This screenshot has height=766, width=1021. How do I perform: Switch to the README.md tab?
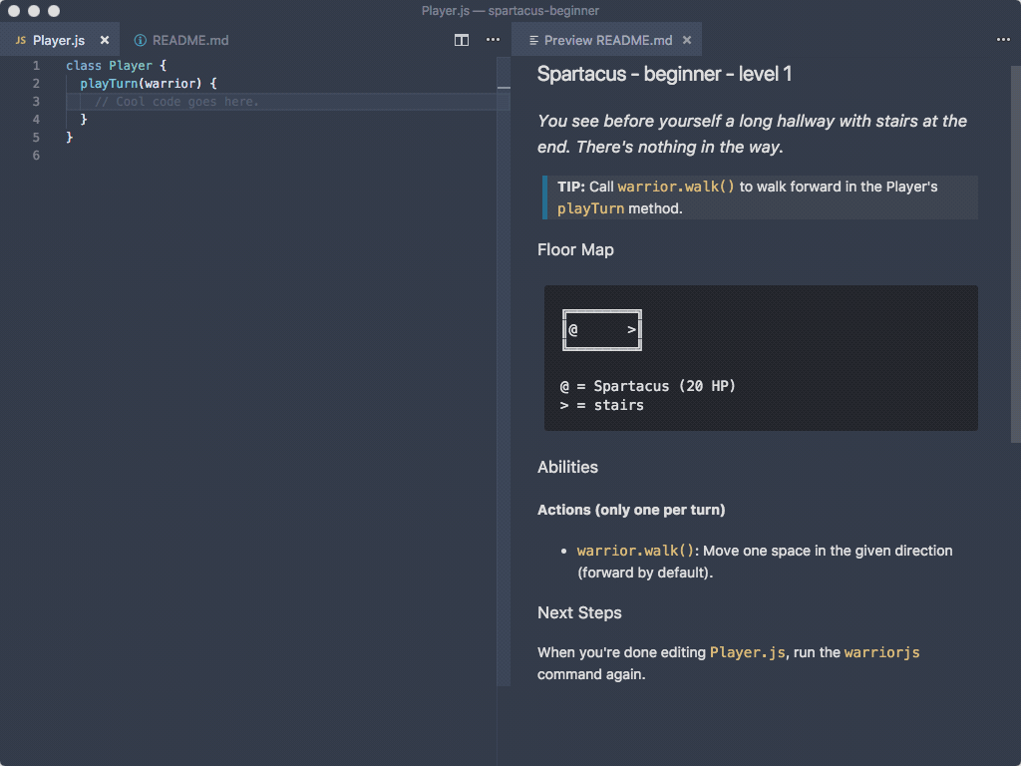click(x=189, y=41)
